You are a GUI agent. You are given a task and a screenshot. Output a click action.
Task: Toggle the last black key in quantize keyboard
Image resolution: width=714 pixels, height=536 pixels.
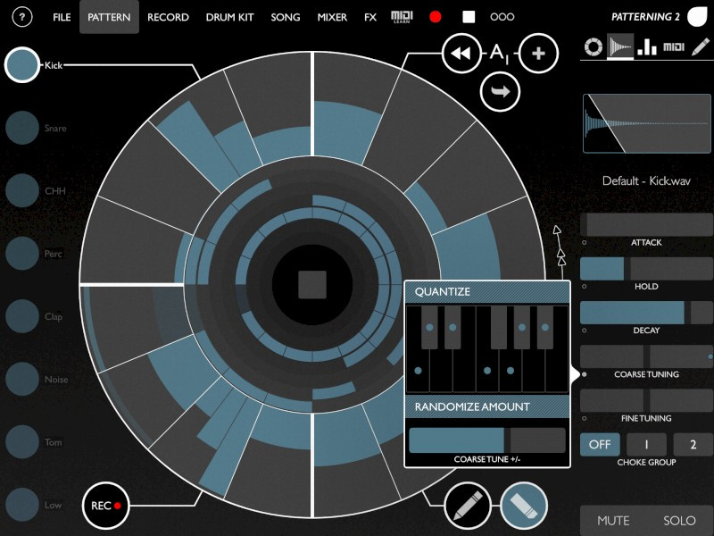[545, 327]
